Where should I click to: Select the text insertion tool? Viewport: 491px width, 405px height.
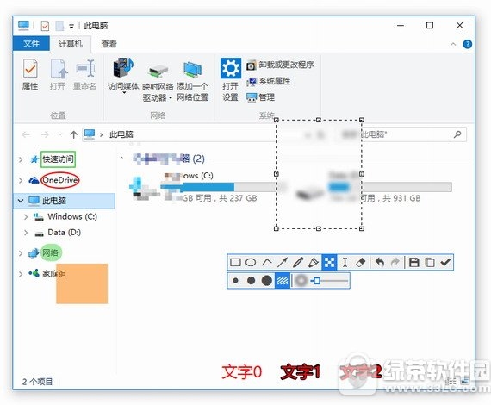point(345,262)
